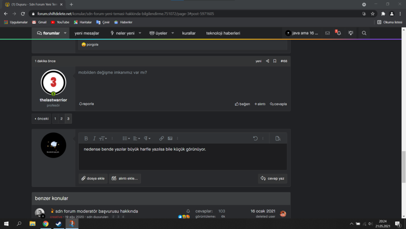Open the notifications bell in forum header

[338, 33]
